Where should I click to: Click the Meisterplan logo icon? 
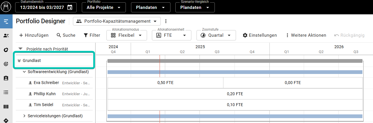click(x=6, y=6)
